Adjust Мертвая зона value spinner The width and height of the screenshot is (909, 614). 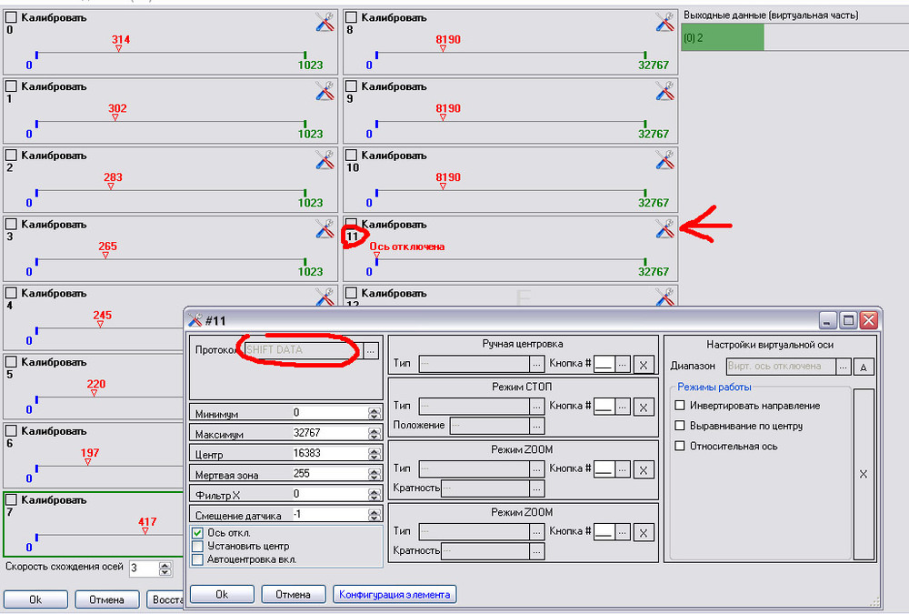(374, 475)
